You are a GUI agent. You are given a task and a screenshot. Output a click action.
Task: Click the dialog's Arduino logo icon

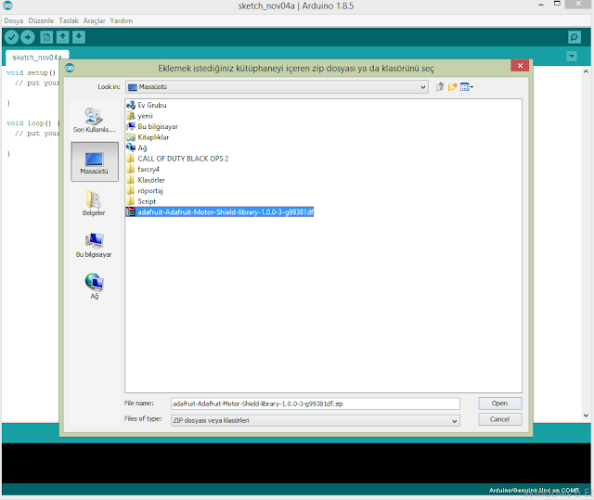pyautogui.click(x=70, y=68)
